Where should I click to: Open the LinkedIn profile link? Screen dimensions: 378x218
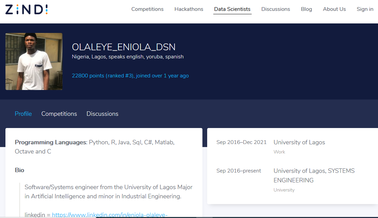tap(110, 215)
